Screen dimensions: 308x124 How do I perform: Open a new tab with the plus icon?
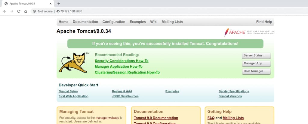pos(59,4)
